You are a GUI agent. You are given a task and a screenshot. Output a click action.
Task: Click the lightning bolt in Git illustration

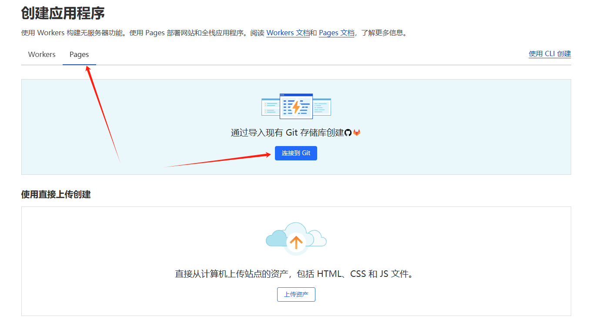[x=296, y=106]
